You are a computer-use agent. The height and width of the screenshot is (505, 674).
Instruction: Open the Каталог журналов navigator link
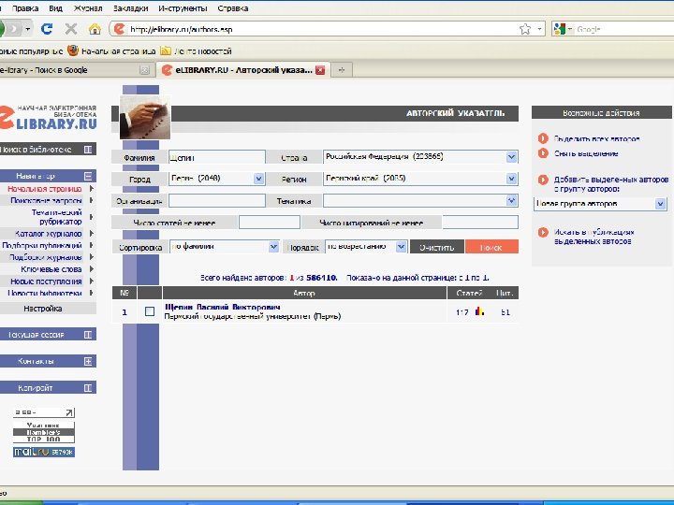(48, 234)
